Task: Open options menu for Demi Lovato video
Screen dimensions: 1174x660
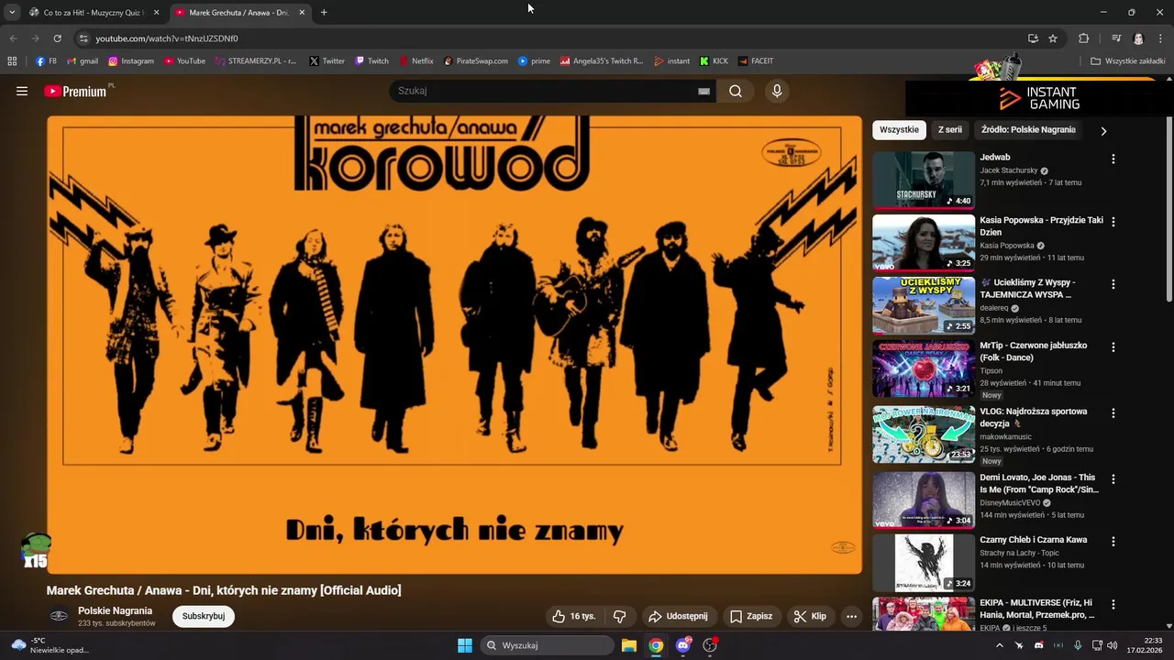Action: click(1113, 479)
